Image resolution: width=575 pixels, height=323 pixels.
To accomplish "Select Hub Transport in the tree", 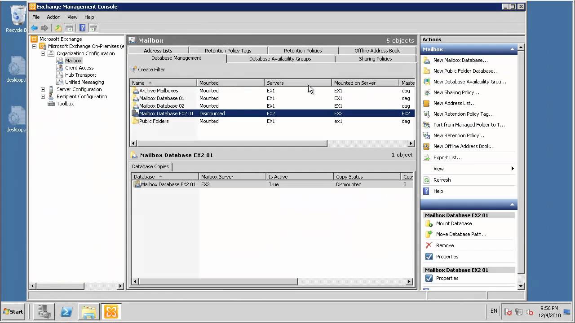I will click(81, 75).
